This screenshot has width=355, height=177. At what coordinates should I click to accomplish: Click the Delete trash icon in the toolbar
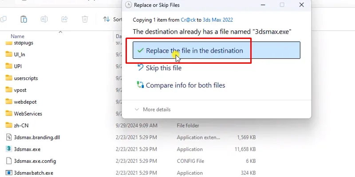[x=85, y=19]
